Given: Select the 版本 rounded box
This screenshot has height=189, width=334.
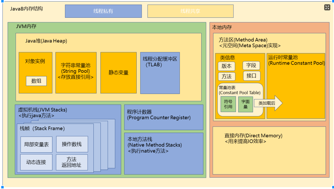Looking at the screenshot, I should coord(226,66).
